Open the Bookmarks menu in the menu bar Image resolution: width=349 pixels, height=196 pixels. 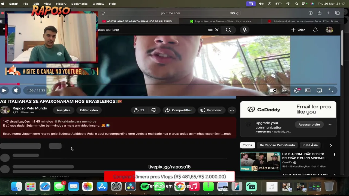coord(79,4)
